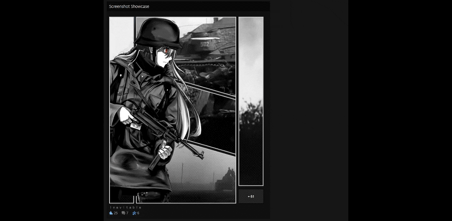This screenshot has height=221, width=452.
Task: Open the screenshot title 'Inevitable'
Action: coord(126,208)
